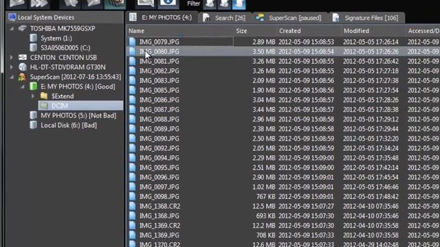Select the $Extend folder label
The height and width of the screenshot is (247, 440).
point(63,96)
